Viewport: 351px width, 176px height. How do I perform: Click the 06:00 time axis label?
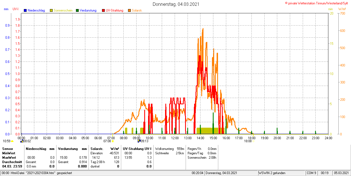[x=98, y=138]
